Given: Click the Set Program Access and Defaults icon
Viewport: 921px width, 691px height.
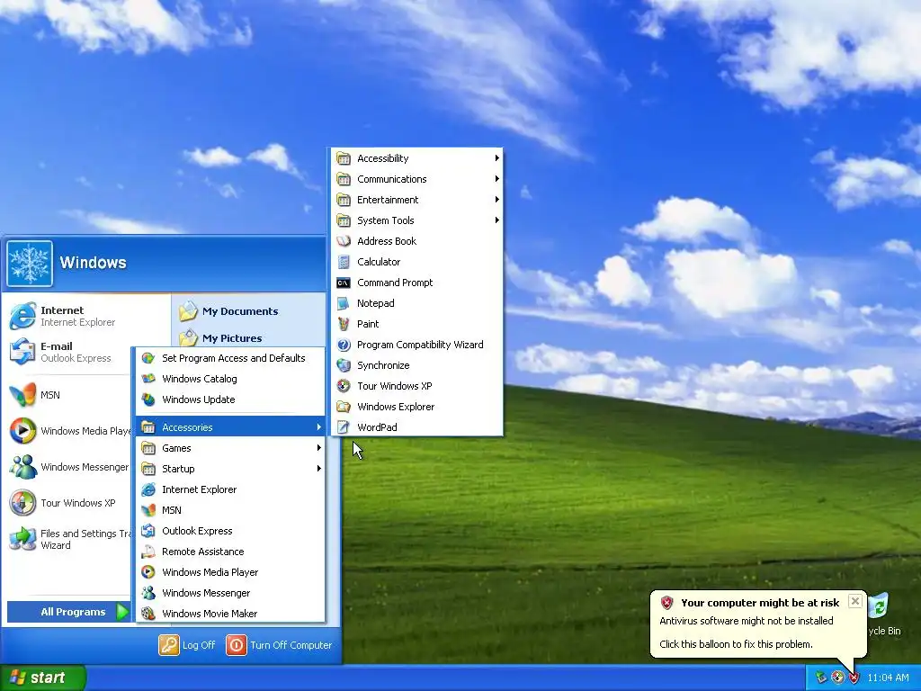Looking at the screenshot, I should click(148, 358).
